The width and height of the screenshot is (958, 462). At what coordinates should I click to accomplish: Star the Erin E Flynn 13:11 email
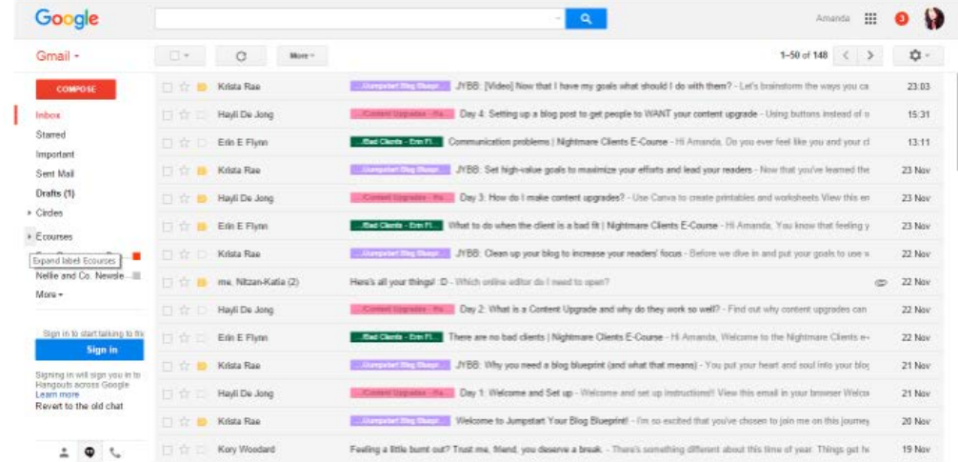point(184,142)
